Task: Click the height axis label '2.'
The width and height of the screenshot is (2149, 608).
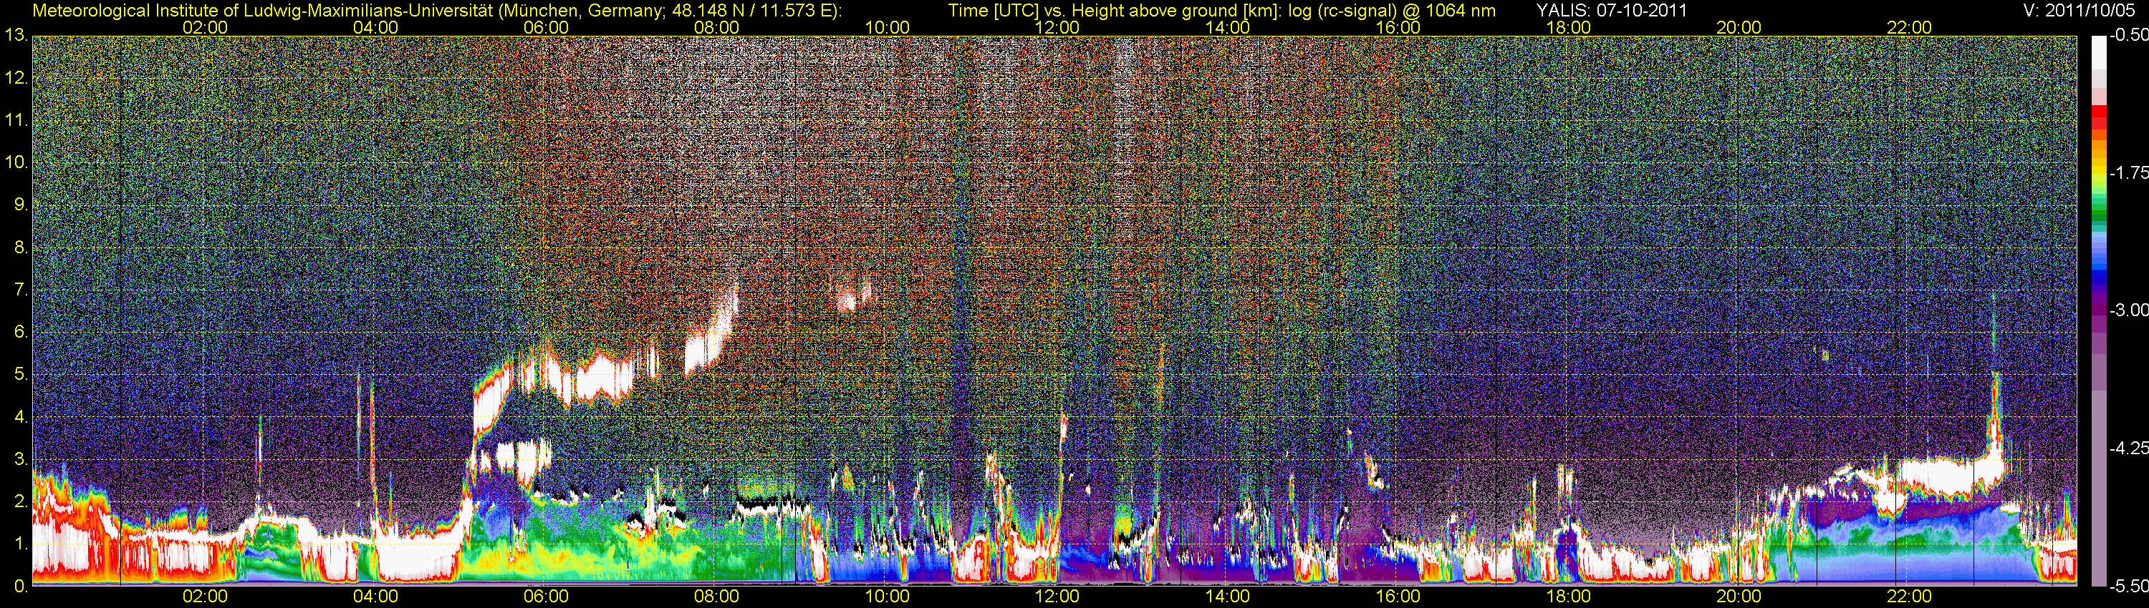Action: [x=21, y=501]
